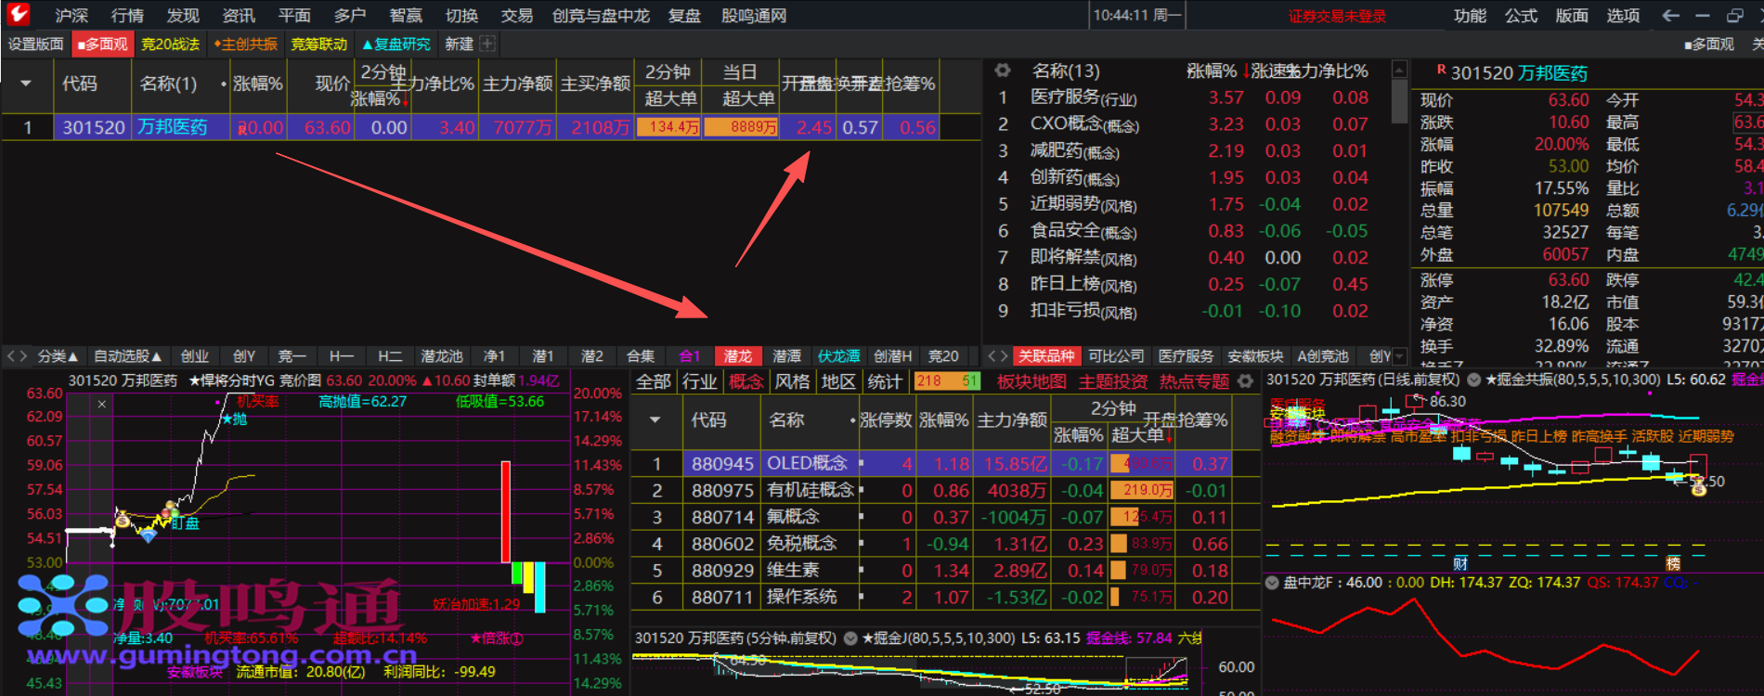Image resolution: width=1764 pixels, height=696 pixels.
Task: Open the 公式 menu
Action: (x=1521, y=15)
